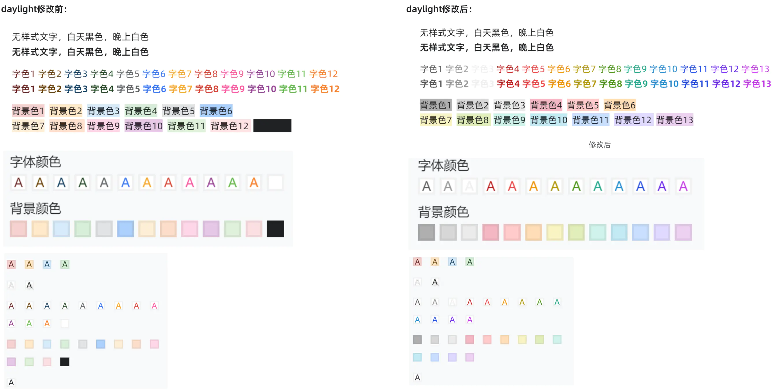Click pink-highlighted A atop right small palette
775x392 pixels.
(x=417, y=262)
